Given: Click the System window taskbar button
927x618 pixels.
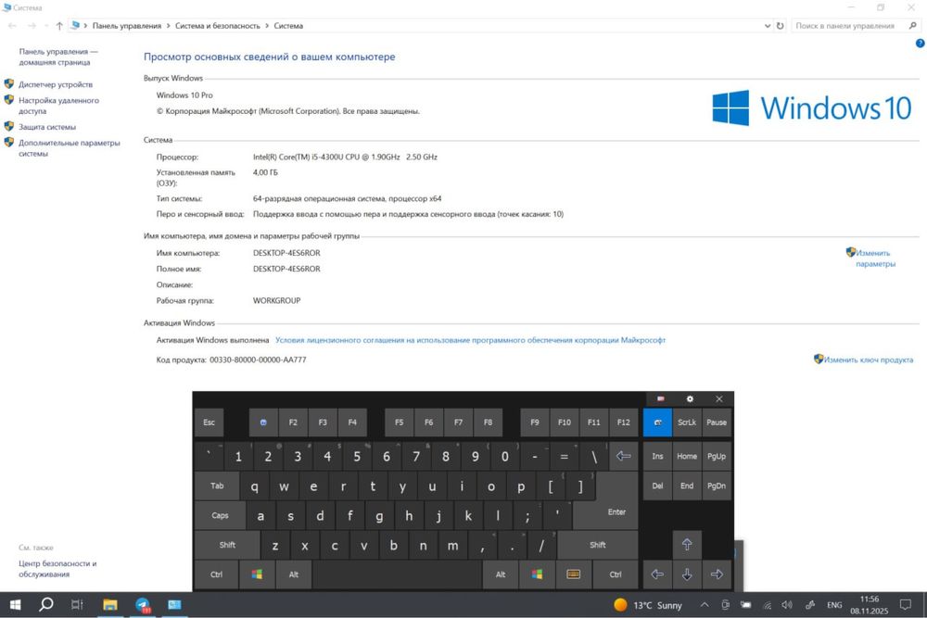Looking at the screenshot, I should (x=174, y=604).
